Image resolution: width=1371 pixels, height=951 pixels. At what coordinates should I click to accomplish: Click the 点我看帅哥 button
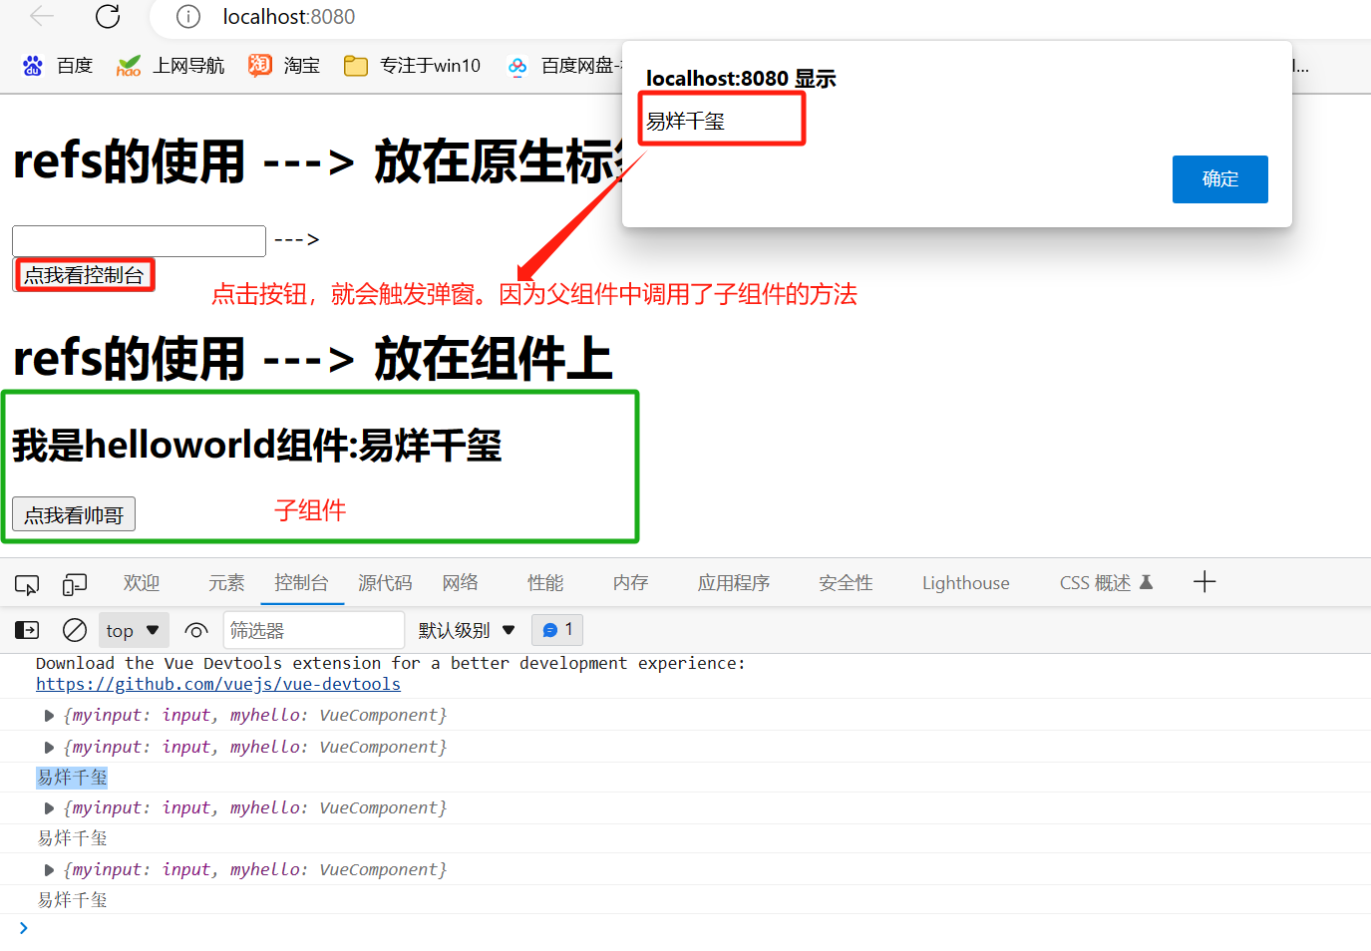coord(74,514)
